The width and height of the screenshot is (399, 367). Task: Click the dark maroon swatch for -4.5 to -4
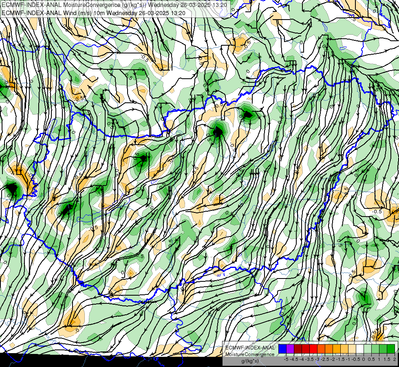298,349
